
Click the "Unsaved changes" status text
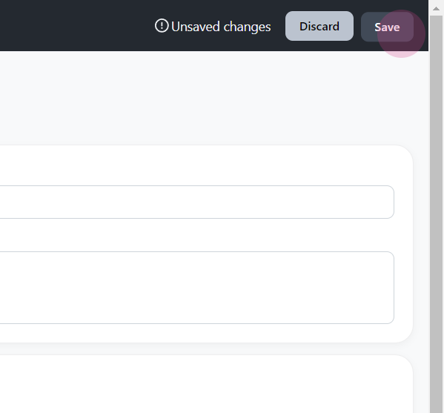[221, 27]
